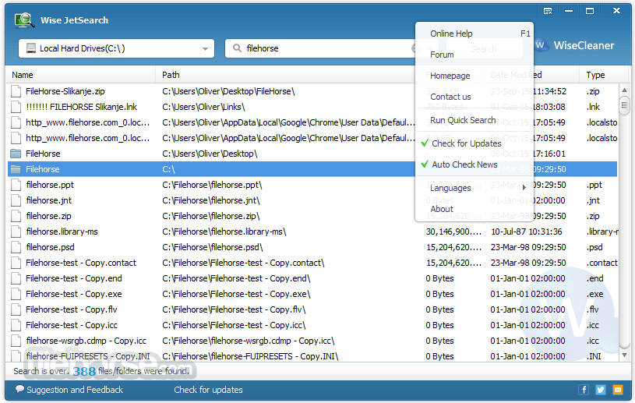This screenshot has height=403, width=635.
Task: Click the Wise JetSearch app logo
Action: click(24, 19)
